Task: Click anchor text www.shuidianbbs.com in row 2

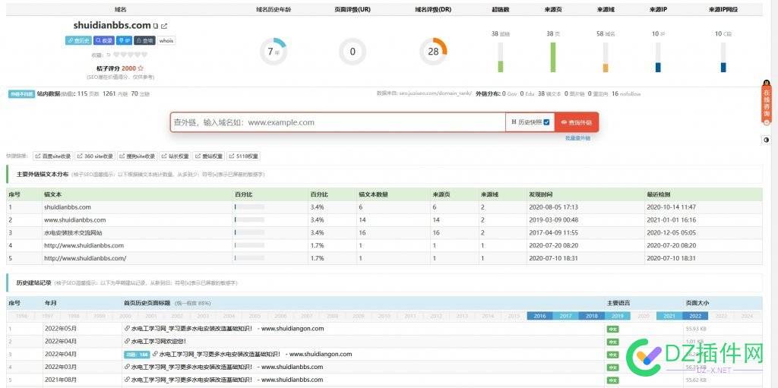Action: click(x=75, y=219)
